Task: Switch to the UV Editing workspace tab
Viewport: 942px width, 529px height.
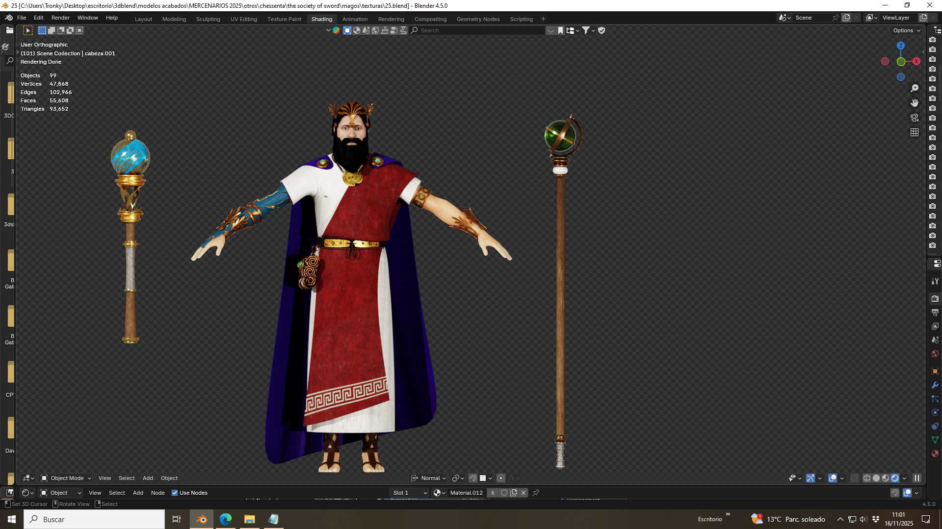Action: 244,19
